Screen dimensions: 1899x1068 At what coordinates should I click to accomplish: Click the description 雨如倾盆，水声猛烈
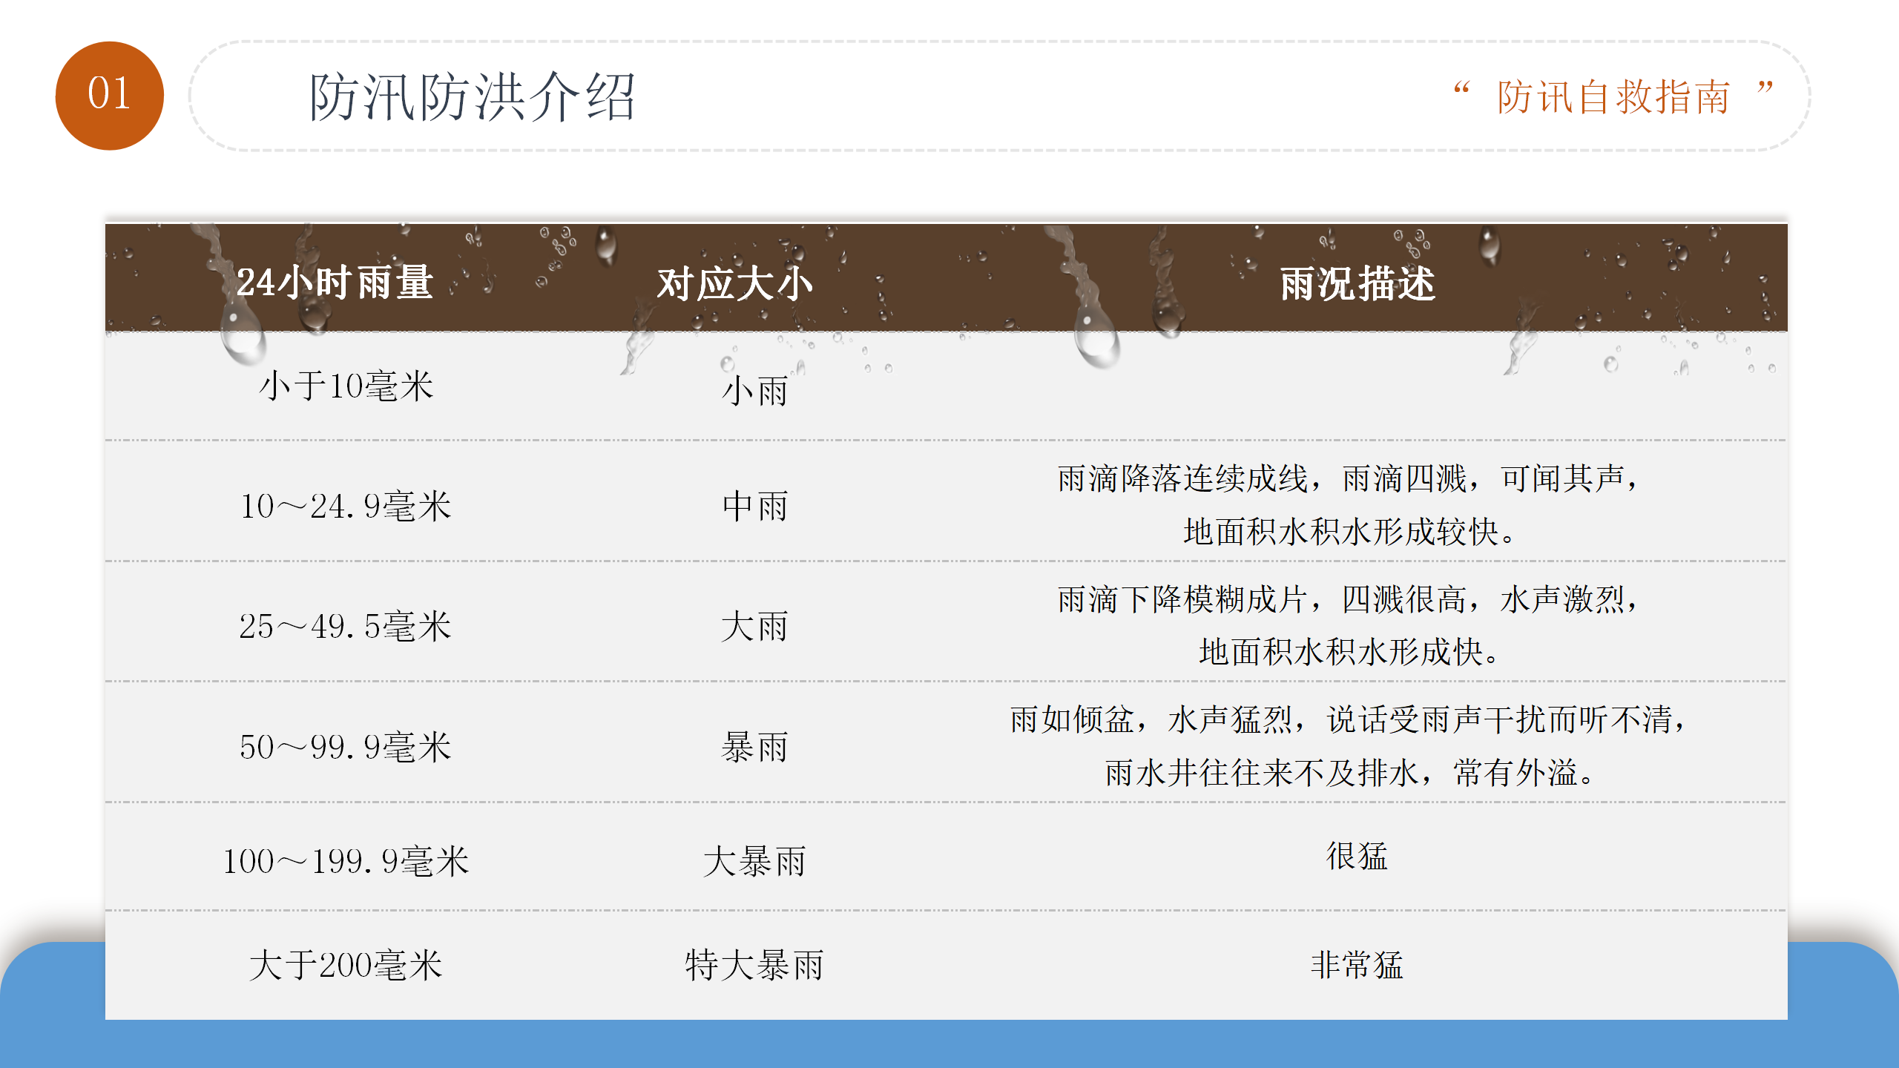click(1152, 719)
